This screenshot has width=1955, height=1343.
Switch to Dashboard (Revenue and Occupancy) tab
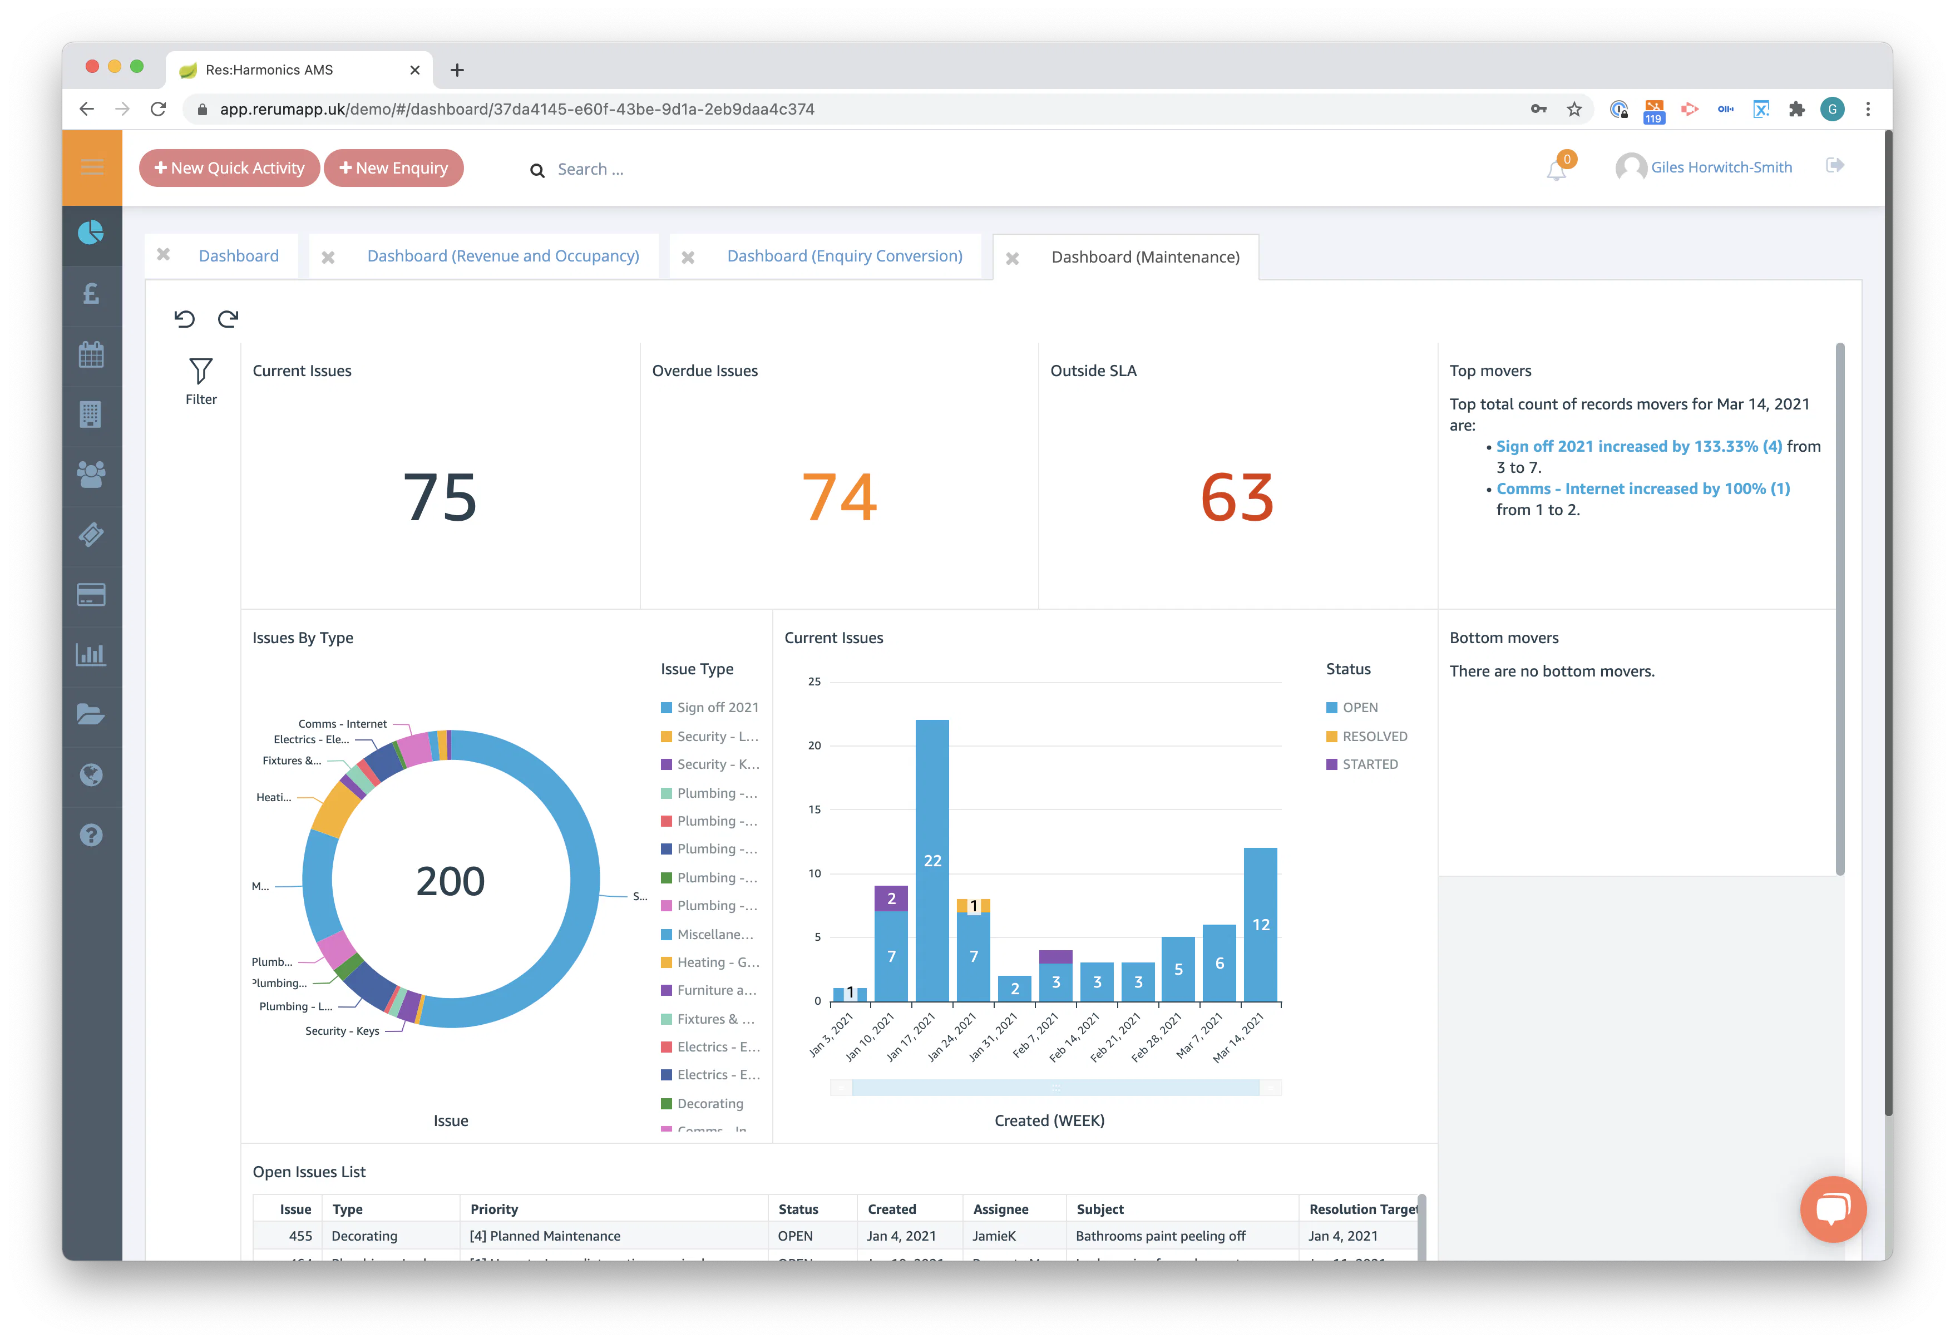[502, 256]
